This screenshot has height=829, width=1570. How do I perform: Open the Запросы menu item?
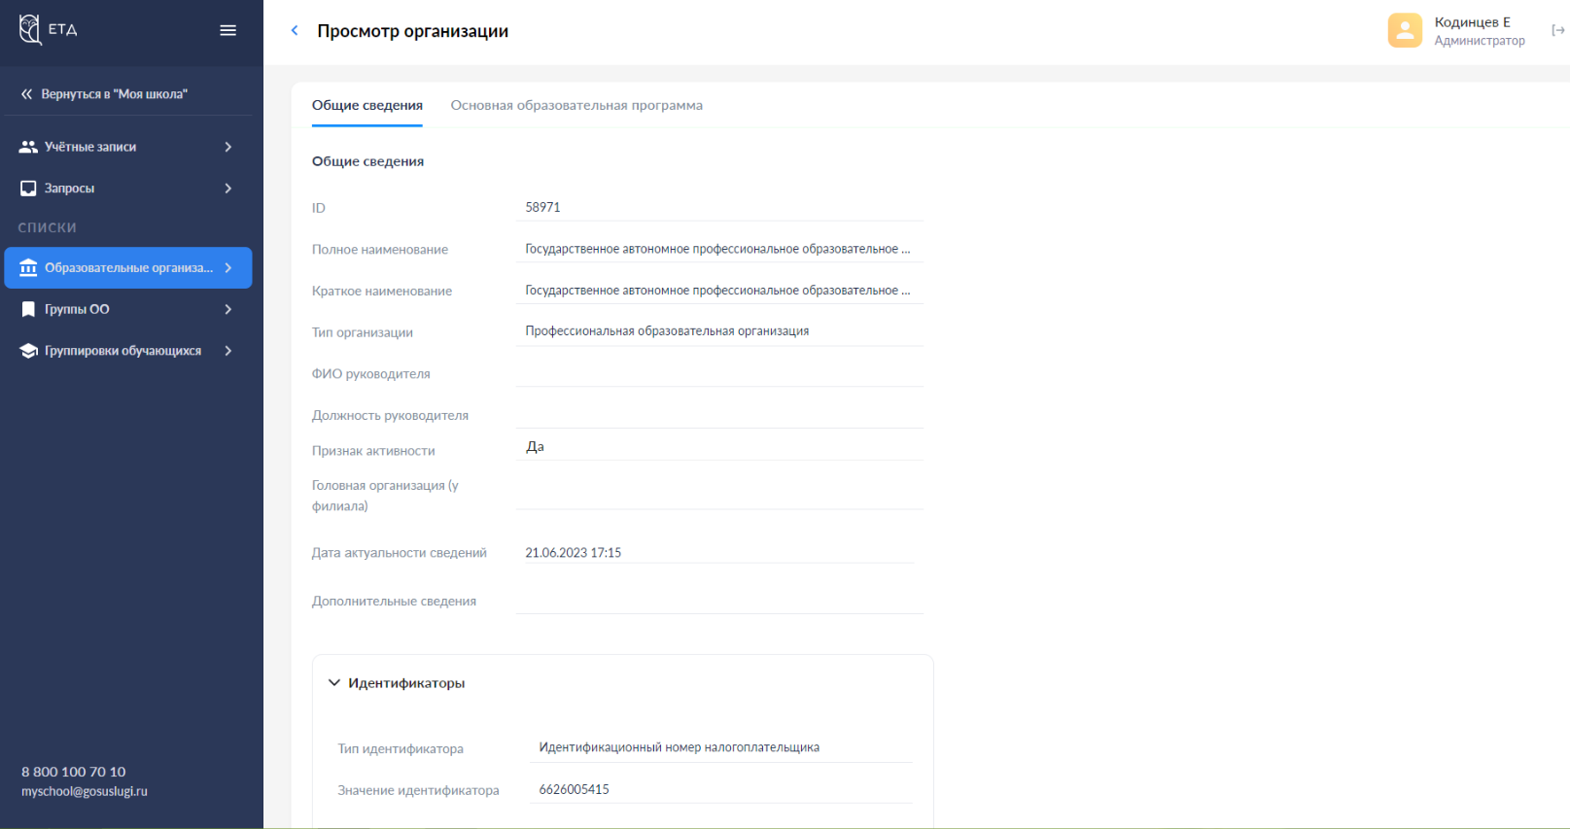point(128,189)
